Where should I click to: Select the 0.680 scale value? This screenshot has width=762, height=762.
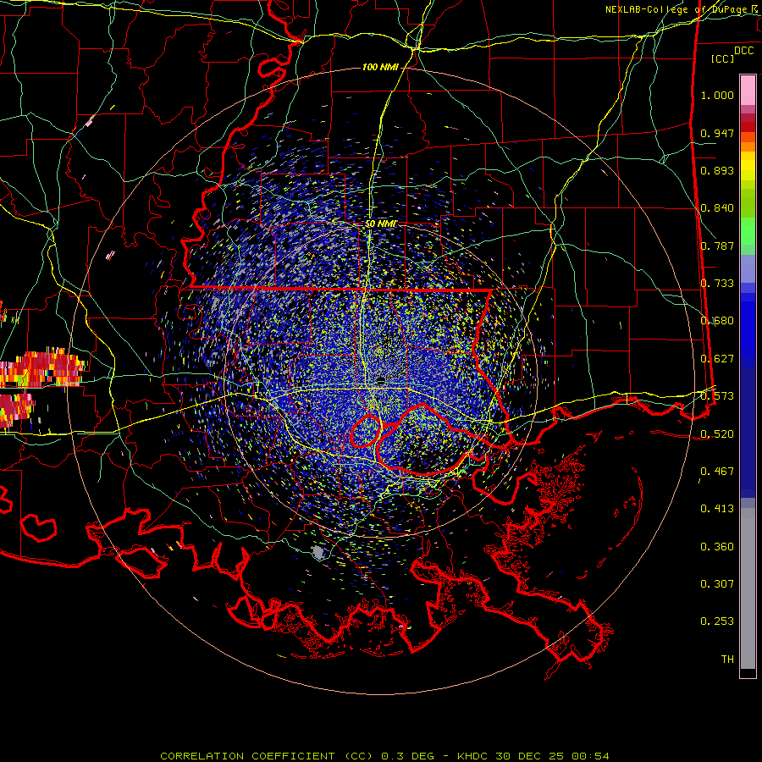(x=717, y=321)
